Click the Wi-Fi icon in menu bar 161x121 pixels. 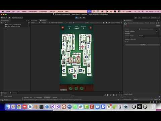pos(135,11)
